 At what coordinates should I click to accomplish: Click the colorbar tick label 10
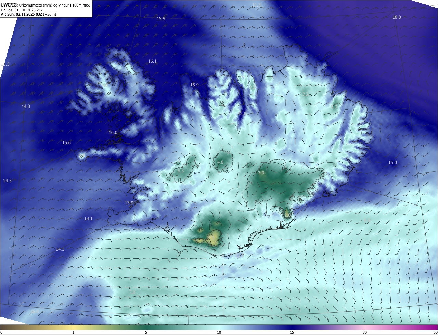tap(219, 332)
